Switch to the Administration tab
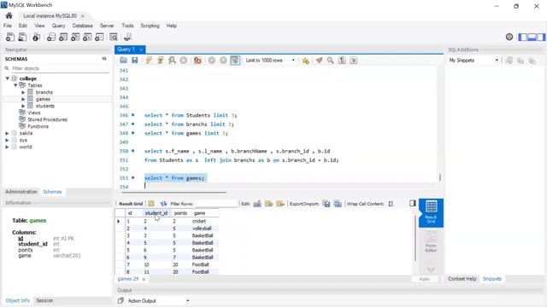The width and height of the screenshot is (547, 307). coord(21,192)
